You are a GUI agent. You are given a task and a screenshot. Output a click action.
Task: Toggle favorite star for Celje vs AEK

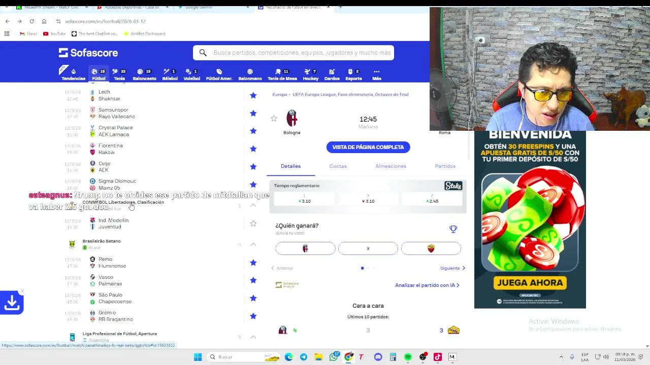[253, 166]
